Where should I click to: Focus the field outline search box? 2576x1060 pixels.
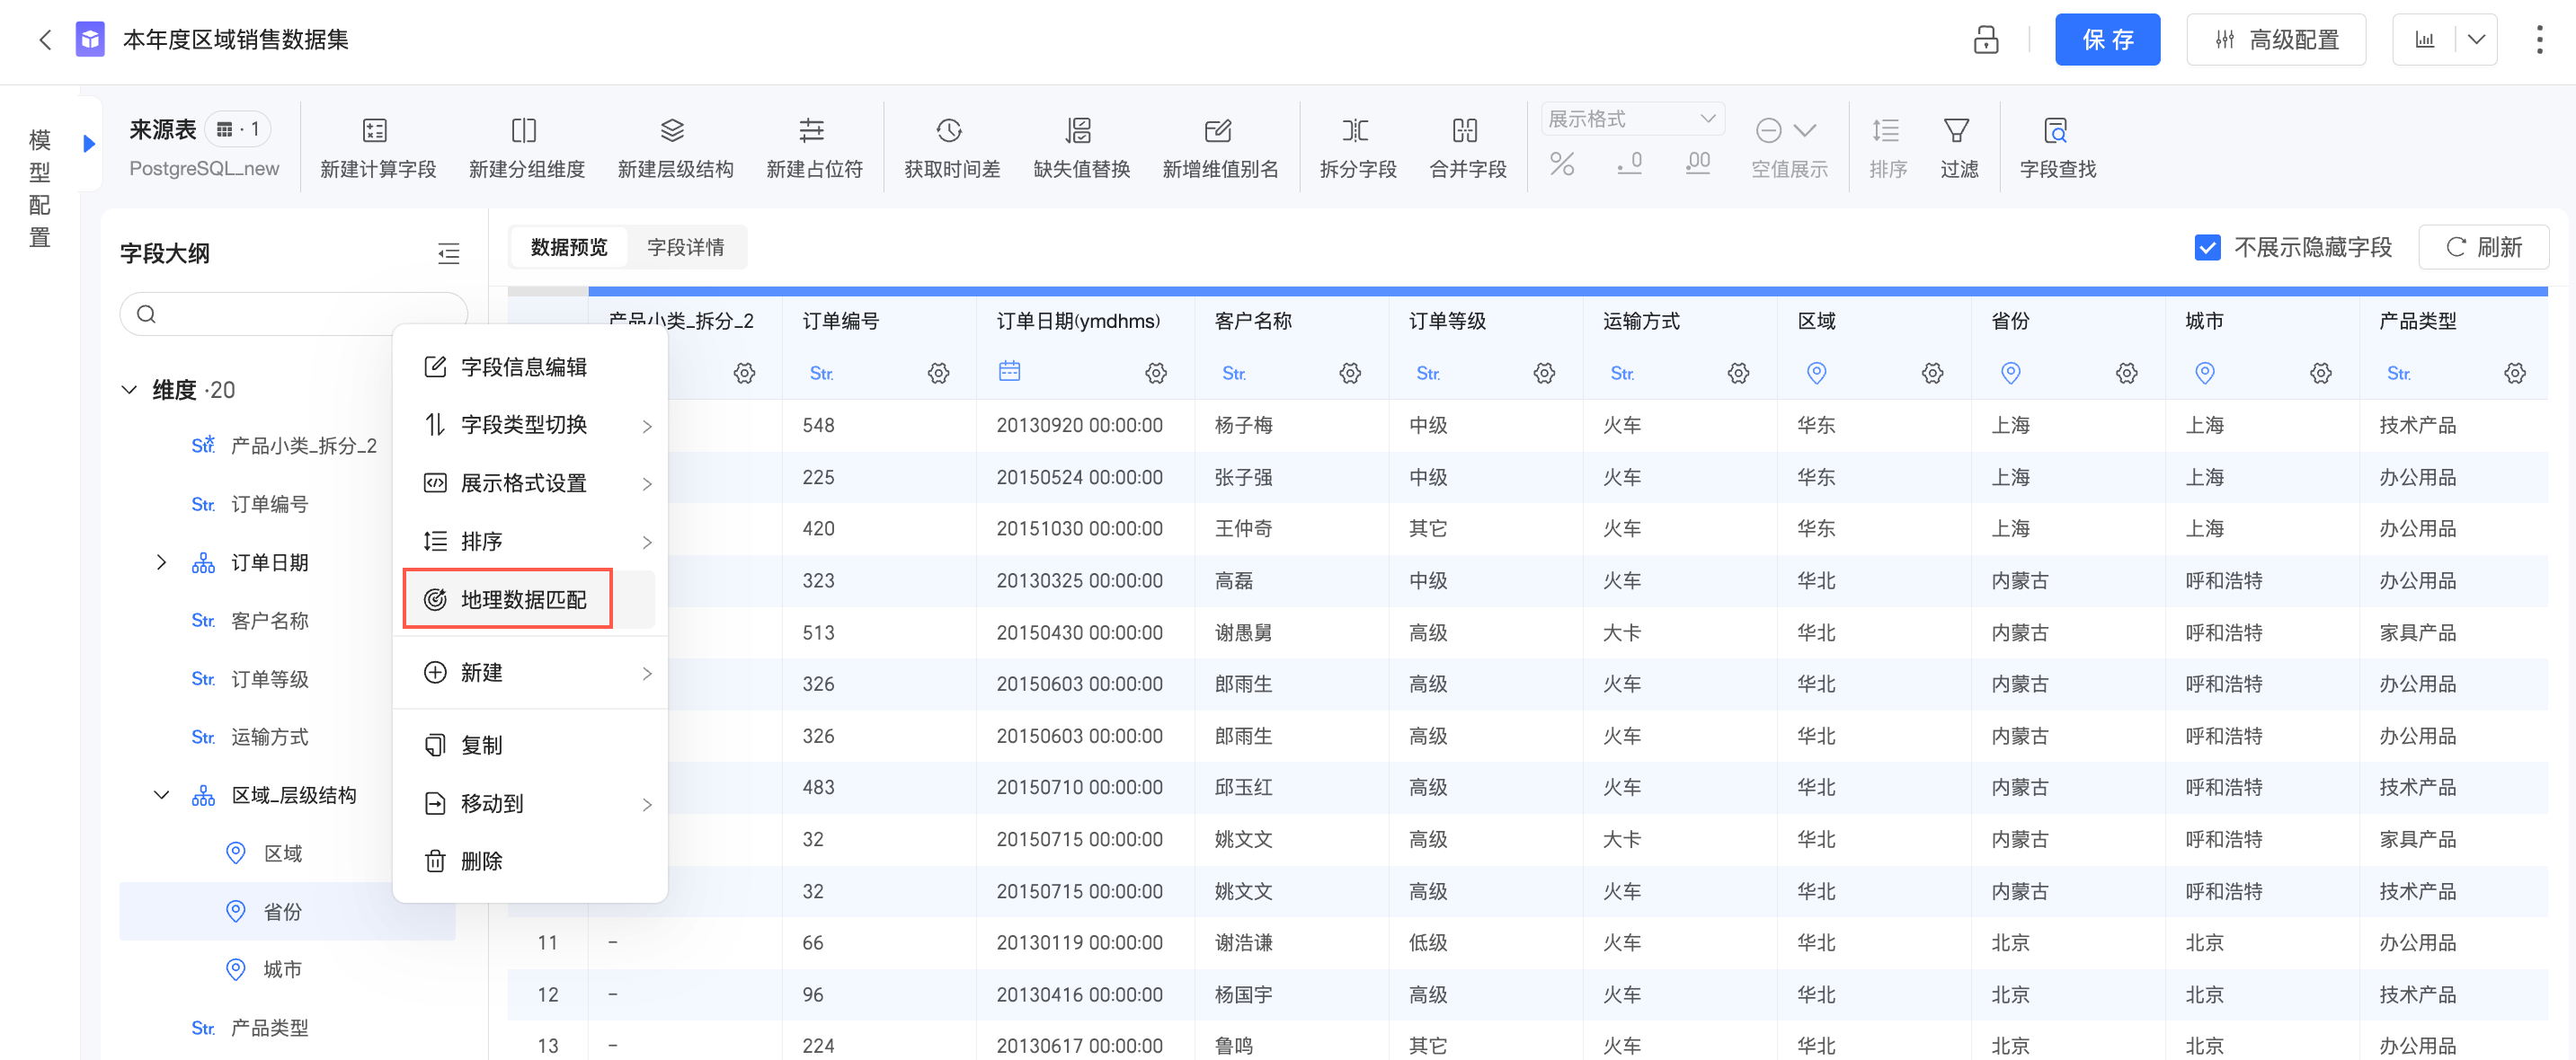click(x=293, y=314)
